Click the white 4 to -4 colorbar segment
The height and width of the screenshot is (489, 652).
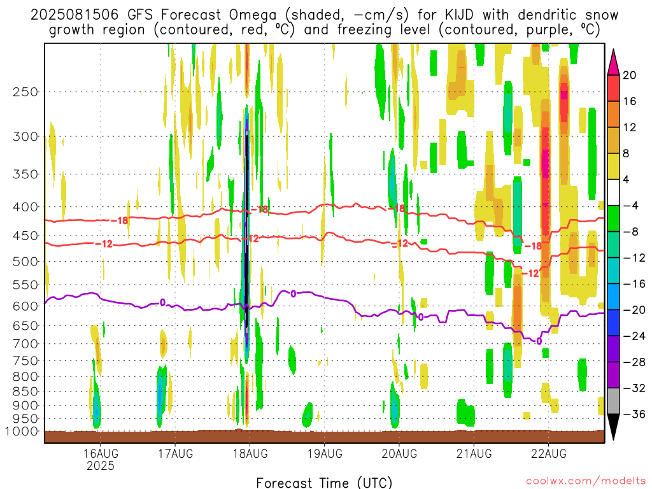[613, 192]
